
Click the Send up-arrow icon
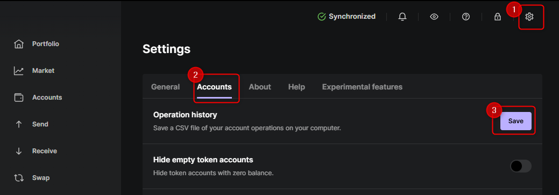(18, 124)
